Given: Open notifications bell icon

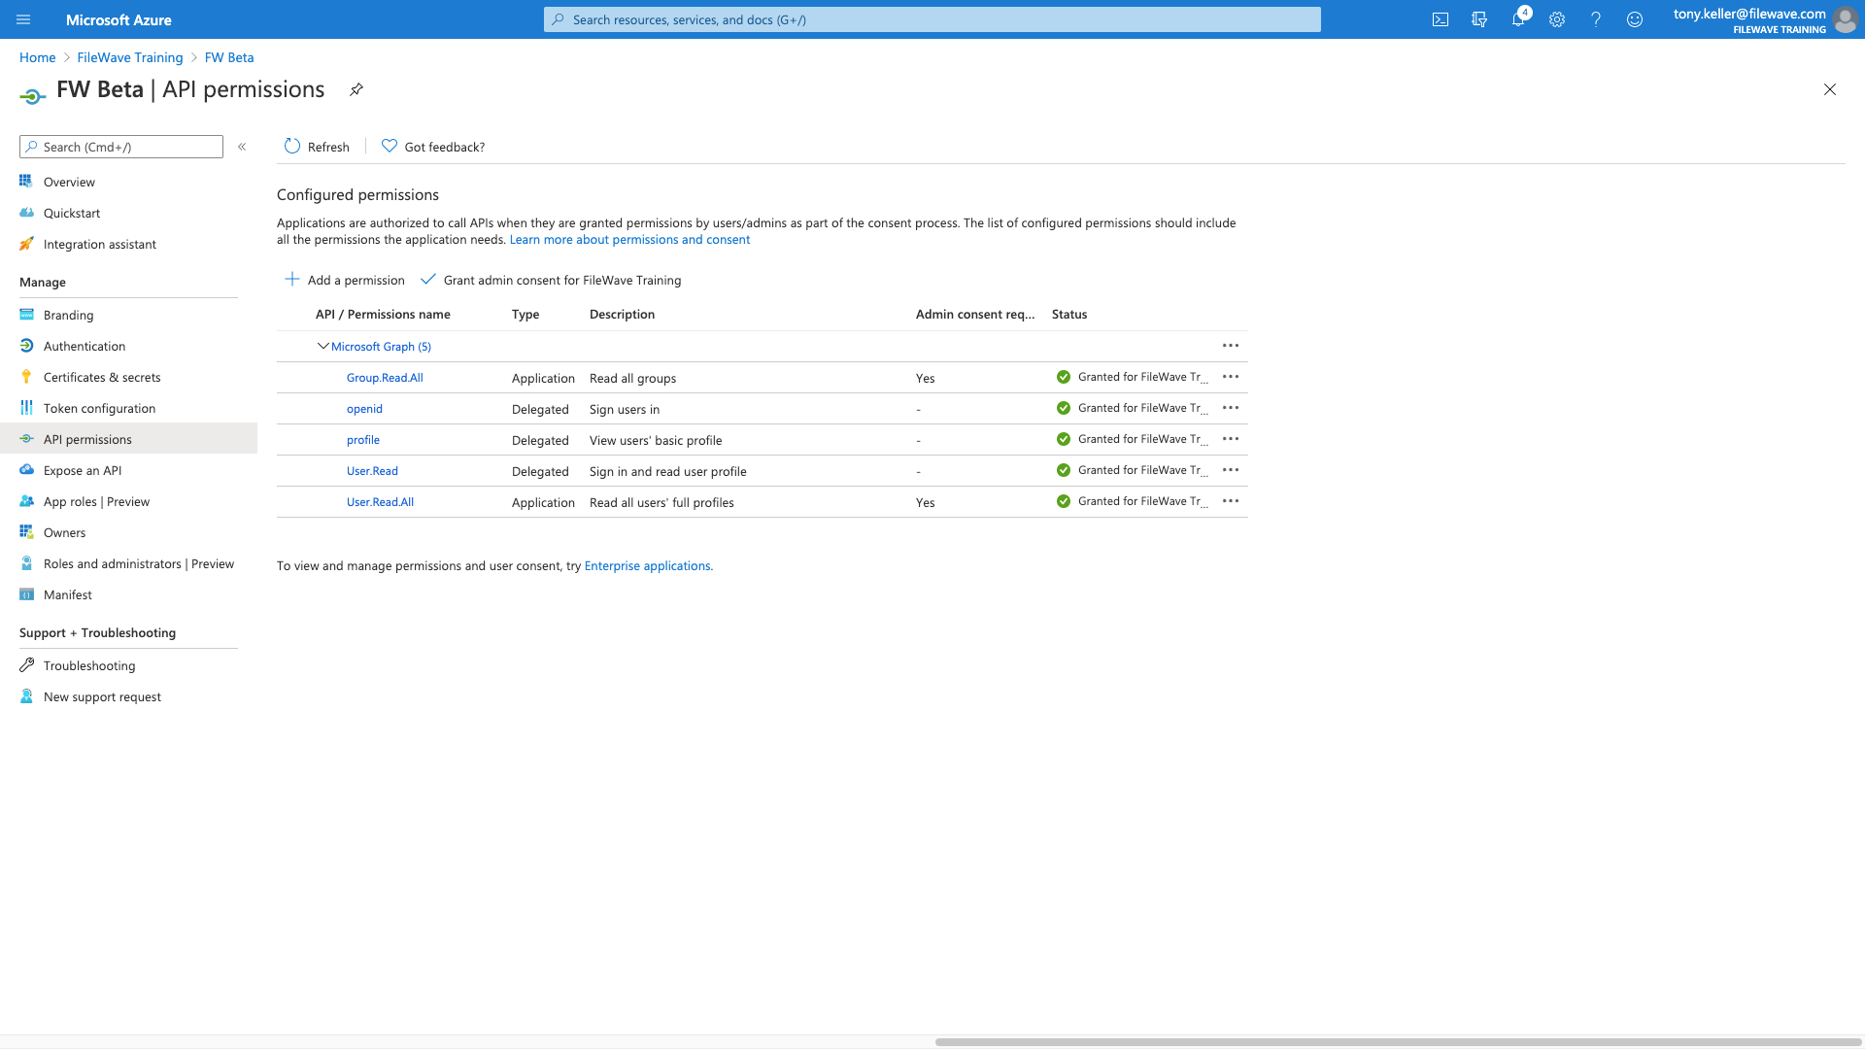Looking at the screenshot, I should [1518, 19].
